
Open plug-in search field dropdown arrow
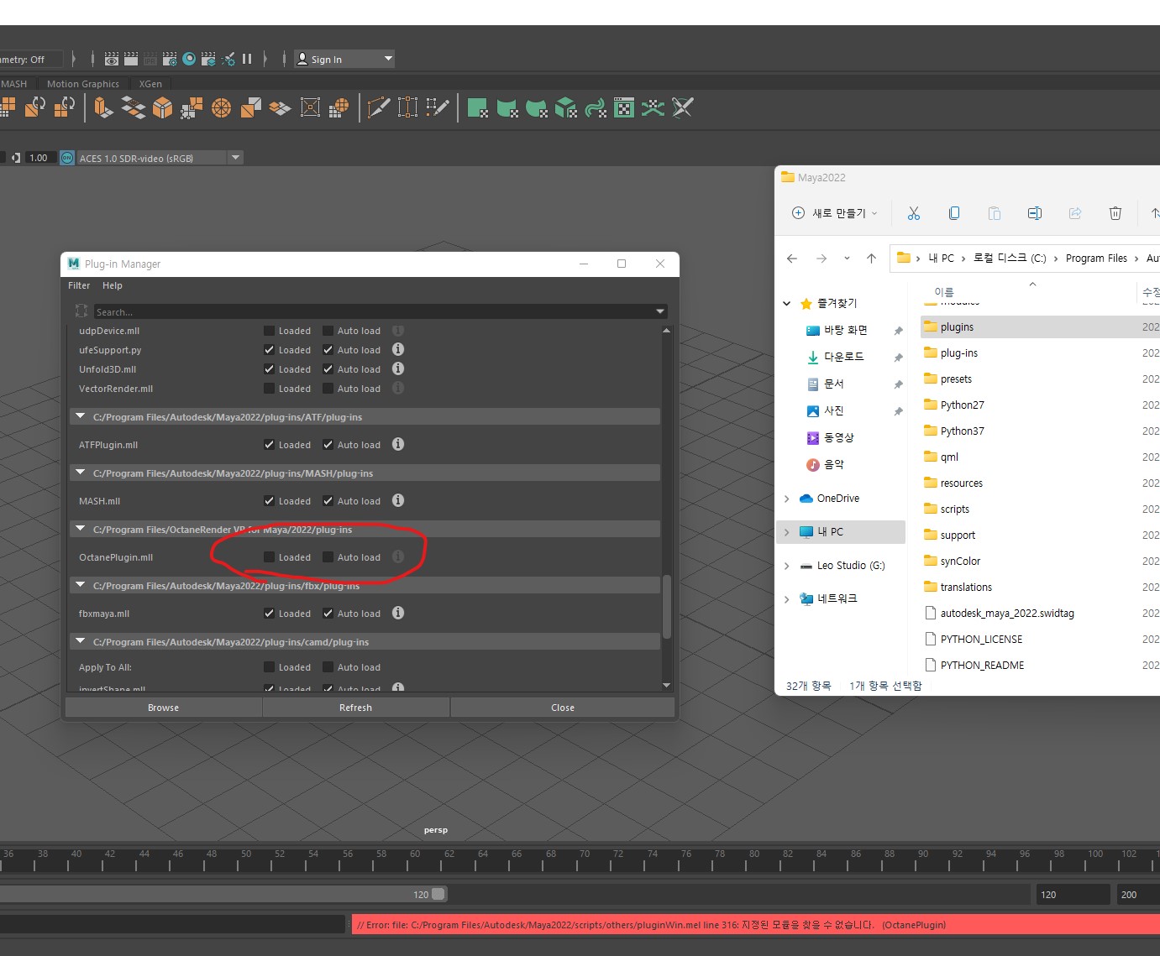click(660, 311)
